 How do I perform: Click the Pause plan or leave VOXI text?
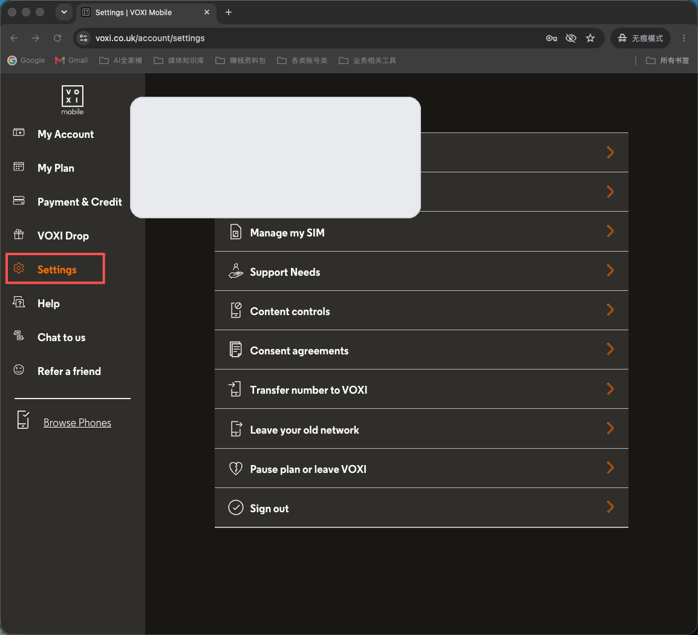point(308,469)
